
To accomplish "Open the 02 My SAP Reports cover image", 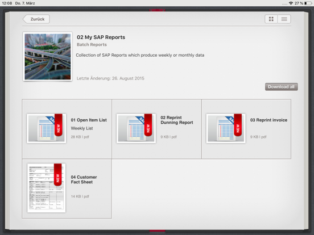I will coord(47,57).
